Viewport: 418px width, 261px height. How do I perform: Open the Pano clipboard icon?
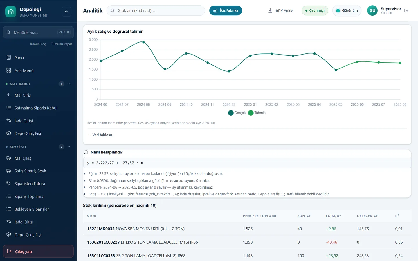[9, 58]
